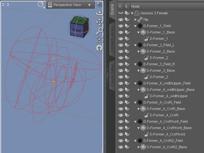Hide D-Former_4_CrsRi2_Base via eye icon
The height and width of the screenshot is (153, 204).
[121, 147]
